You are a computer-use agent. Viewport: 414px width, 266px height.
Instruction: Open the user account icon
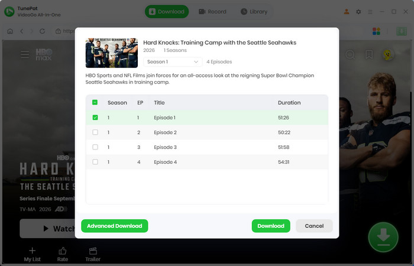coord(347,12)
